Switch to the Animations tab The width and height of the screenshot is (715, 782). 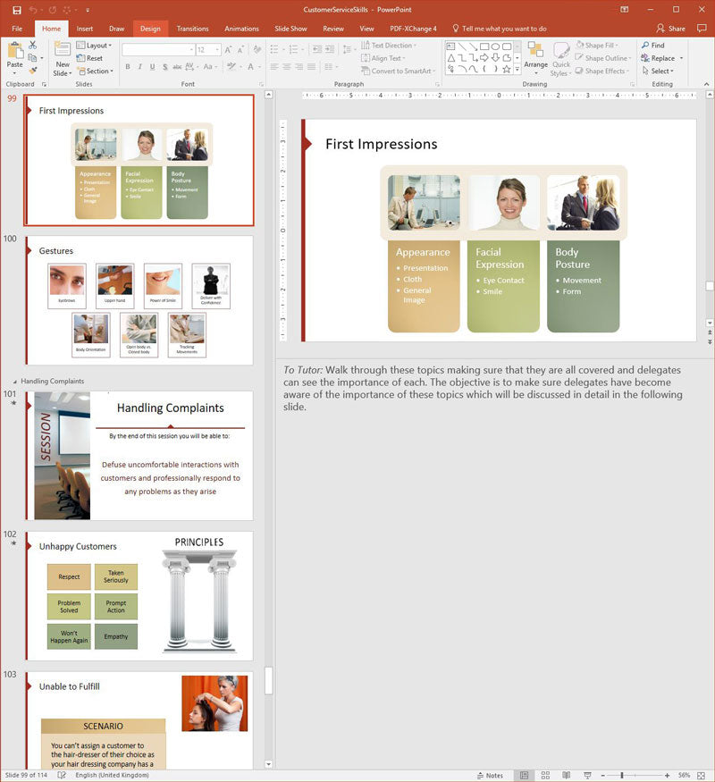click(241, 29)
